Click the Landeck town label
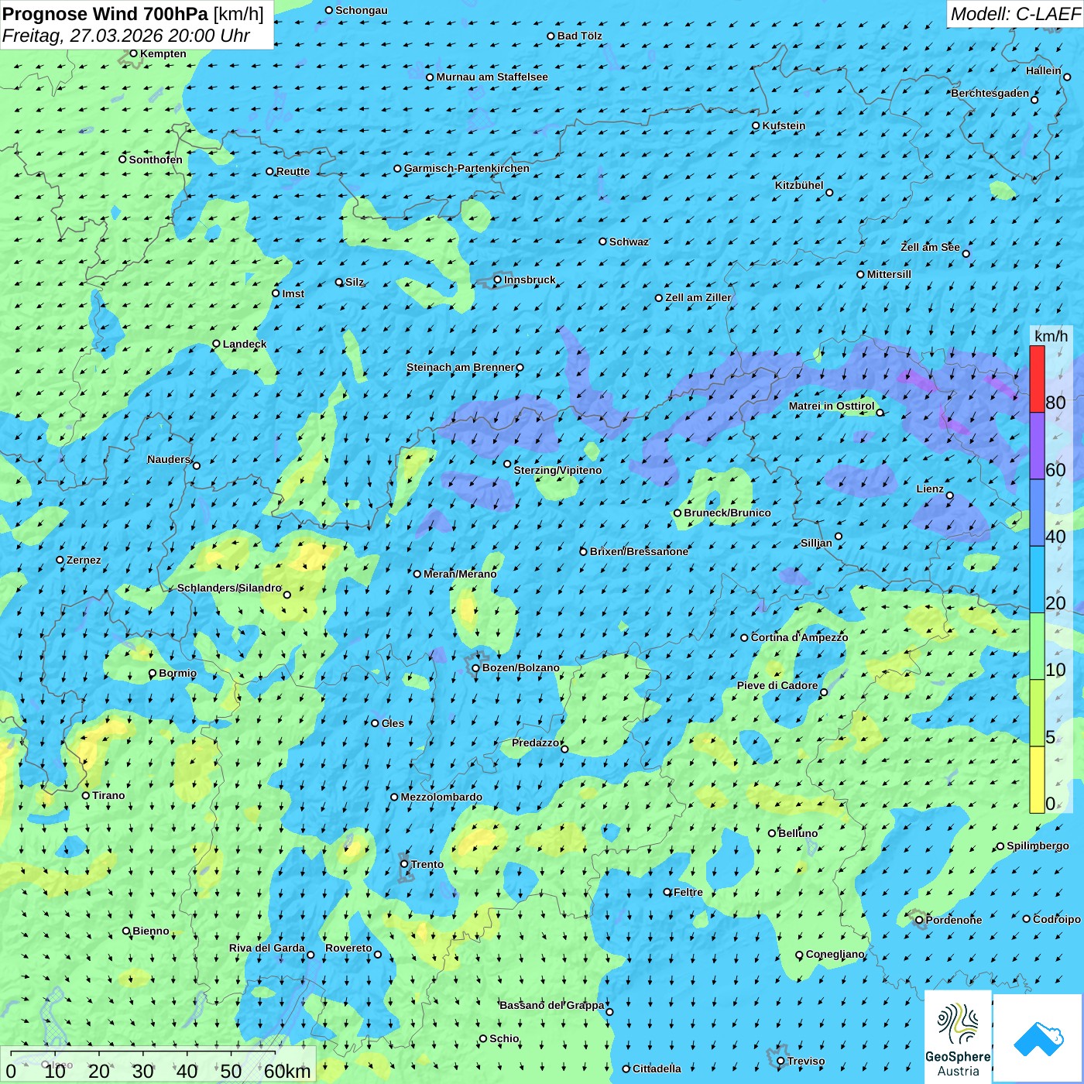Screen dimensions: 1084x1084 pyautogui.click(x=245, y=344)
